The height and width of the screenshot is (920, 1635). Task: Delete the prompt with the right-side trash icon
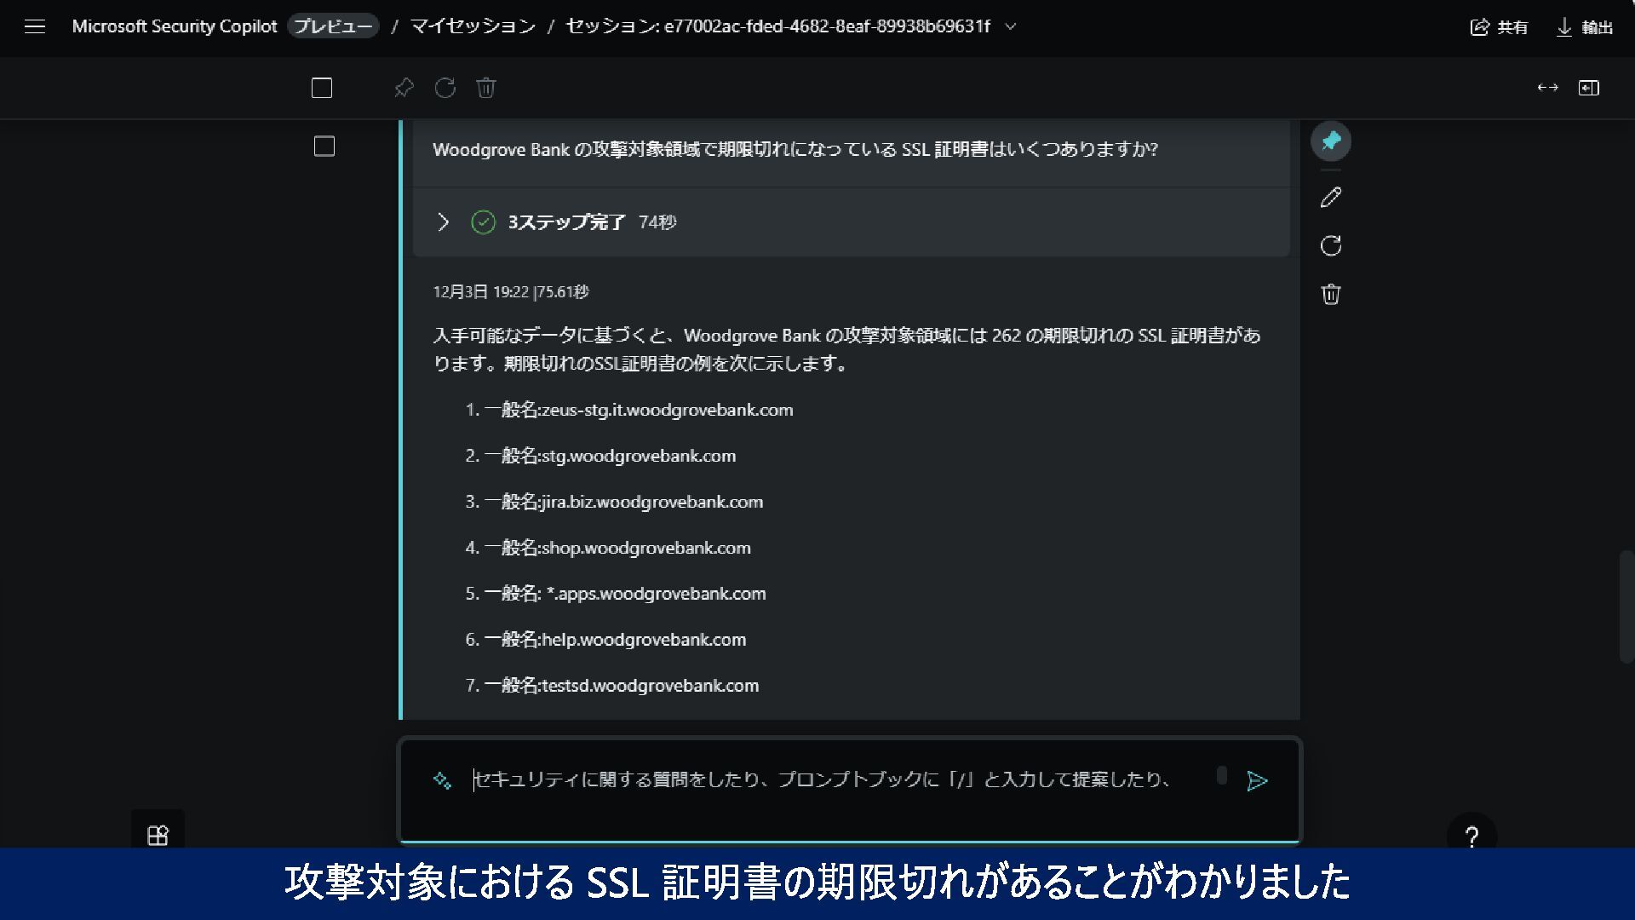1331,295
